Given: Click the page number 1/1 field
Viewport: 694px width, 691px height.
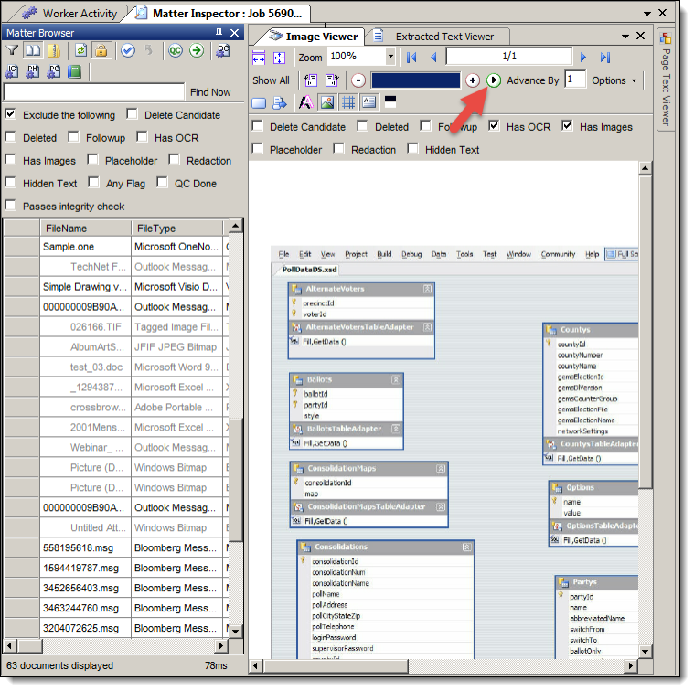Looking at the screenshot, I should coord(509,57).
